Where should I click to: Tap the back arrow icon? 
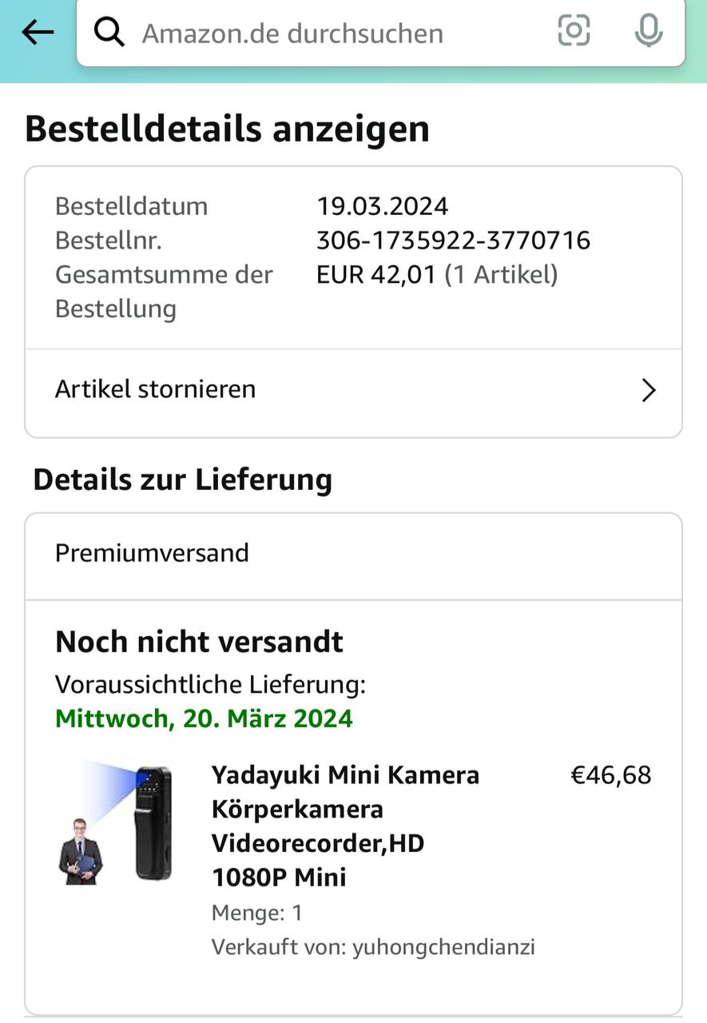(37, 33)
